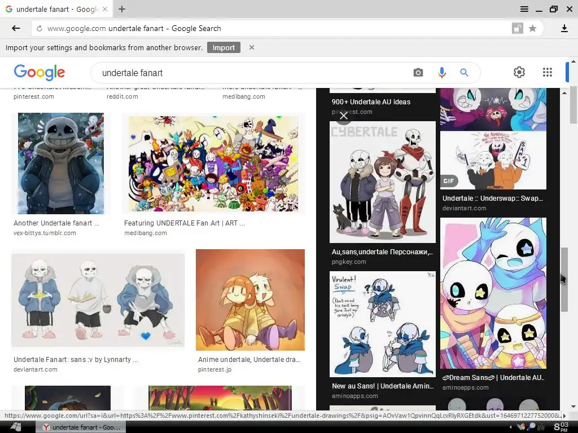Open '900+ Undertale AU ideas' link
Viewport: 578px width, 433px height.
[371, 102]
